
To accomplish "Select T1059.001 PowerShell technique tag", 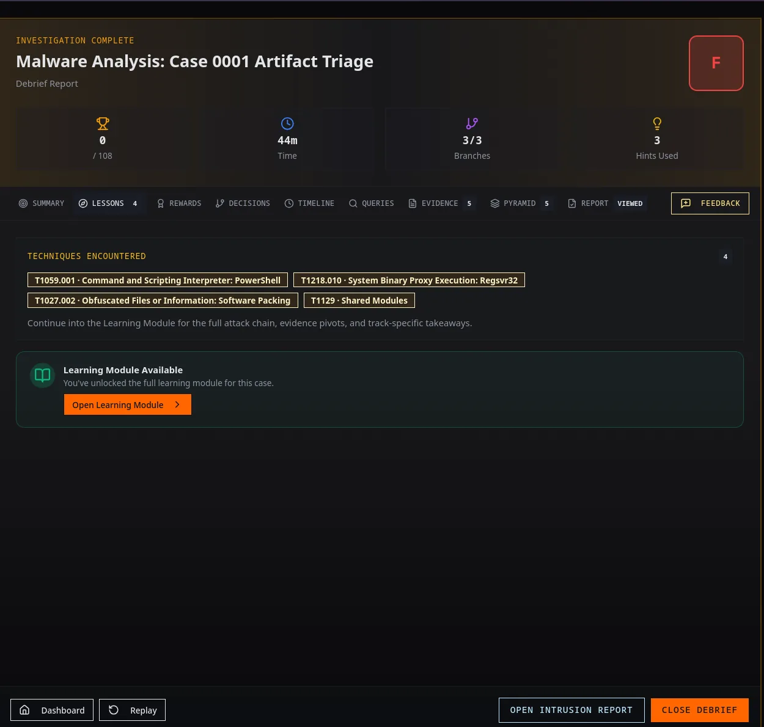I will coord(158,280).
